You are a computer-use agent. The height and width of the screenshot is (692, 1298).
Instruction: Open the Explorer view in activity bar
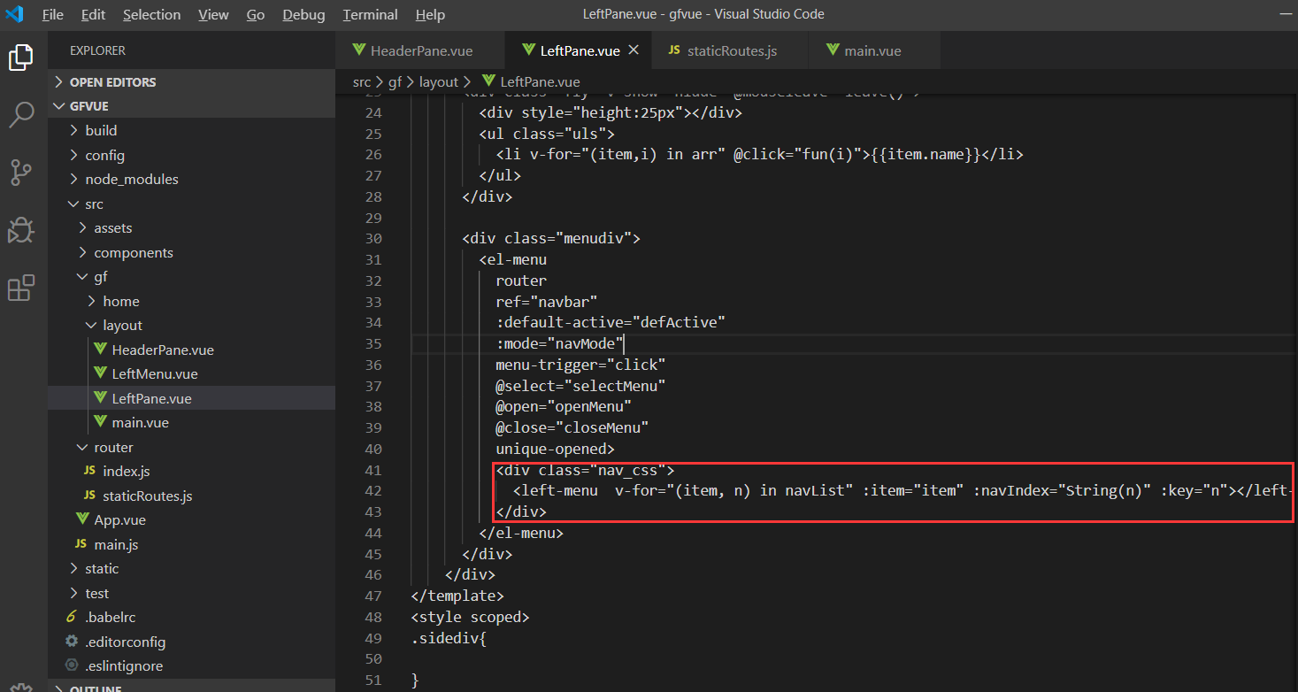[x=21, y=58]
